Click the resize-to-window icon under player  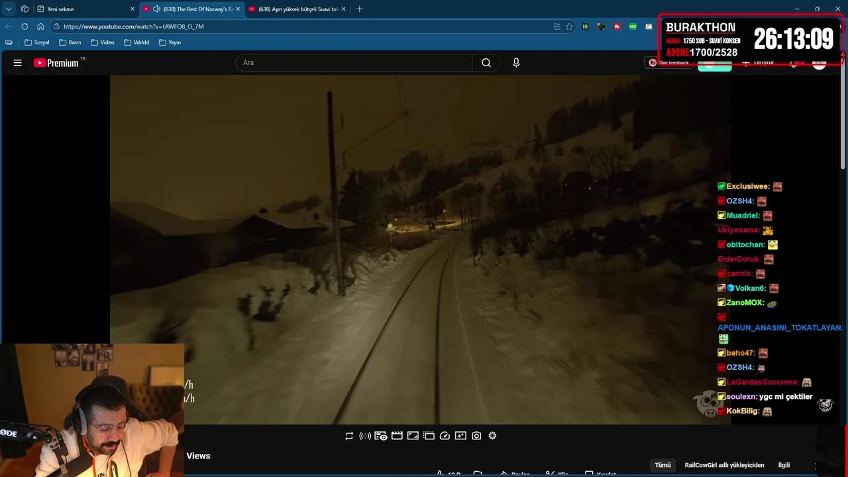pos(413,436)
